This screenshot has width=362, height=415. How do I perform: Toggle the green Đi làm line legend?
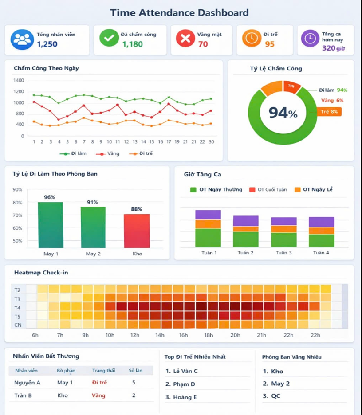pyautogui.click(x=73, y=153)
